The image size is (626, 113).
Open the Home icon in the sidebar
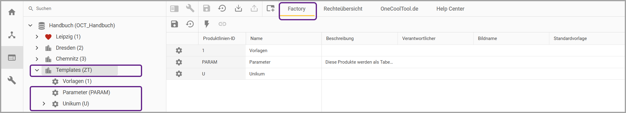point(12,12)
